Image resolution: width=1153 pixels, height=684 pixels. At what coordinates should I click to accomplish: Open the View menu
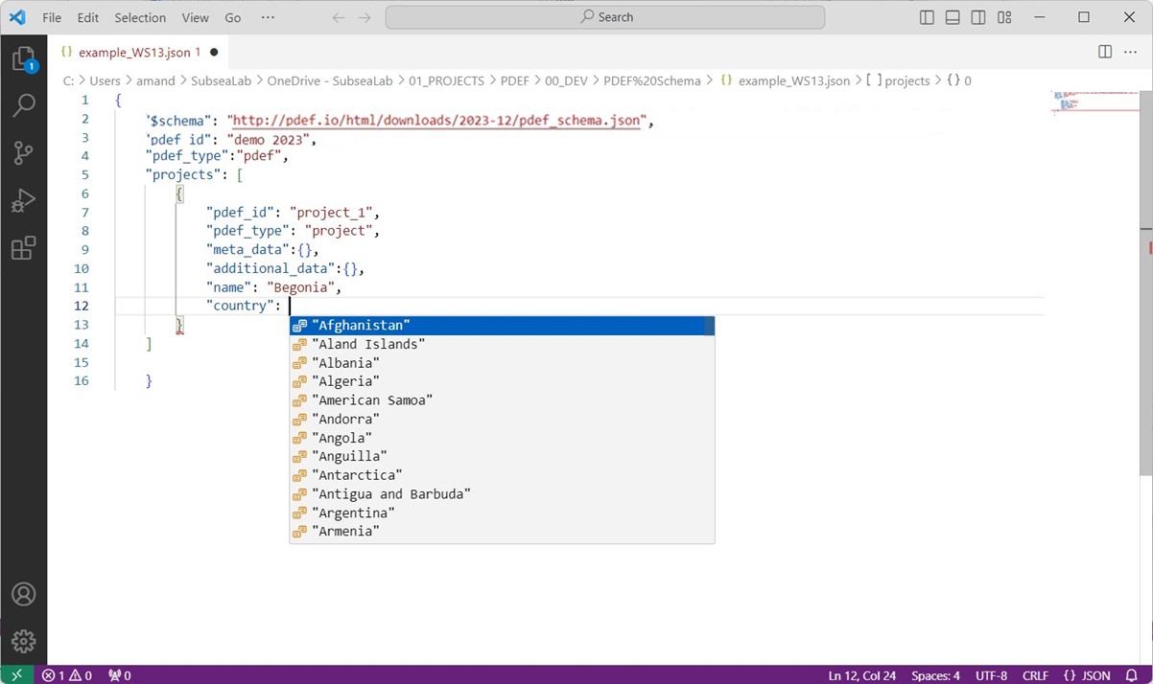click(195, 17)
